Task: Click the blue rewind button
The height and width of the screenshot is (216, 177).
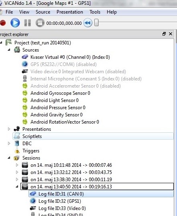Action: [x=88, y=23]
